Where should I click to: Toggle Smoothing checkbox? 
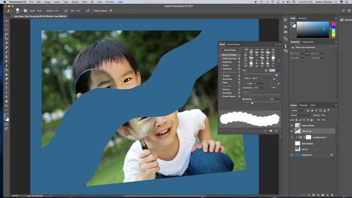click(221, 93)
